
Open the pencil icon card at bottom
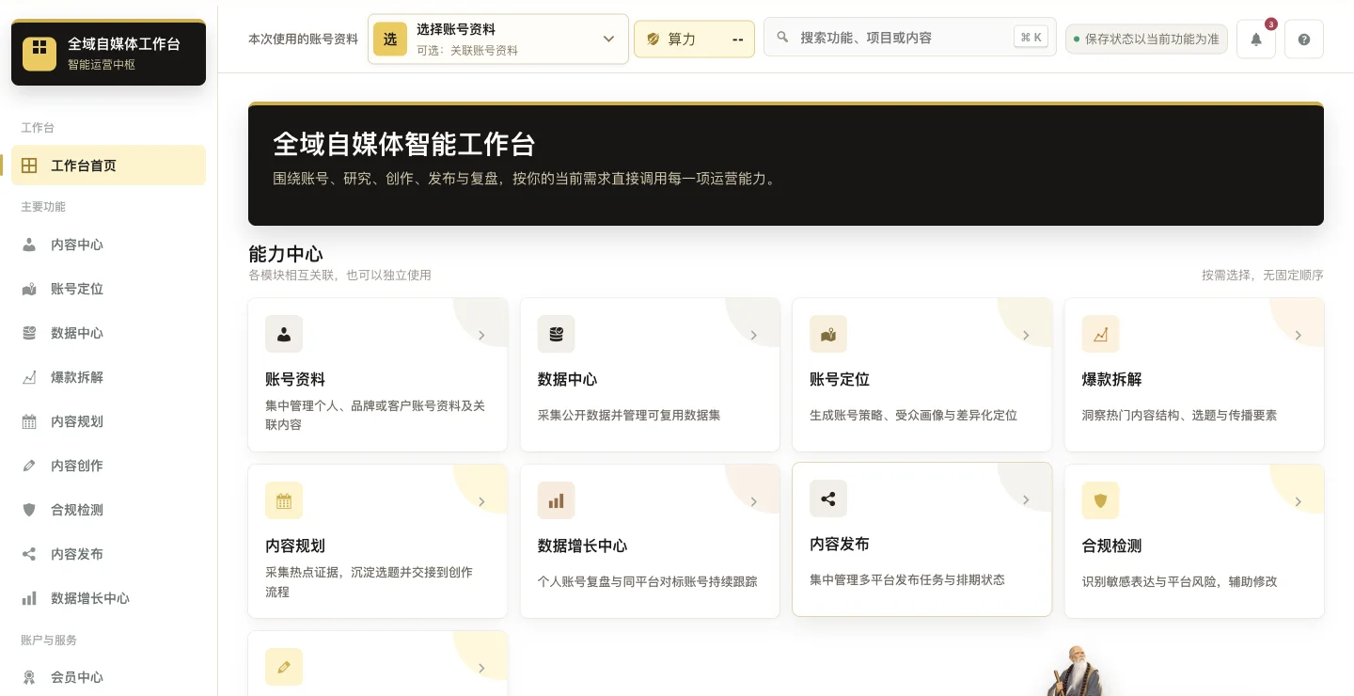[x=284, y=667]
